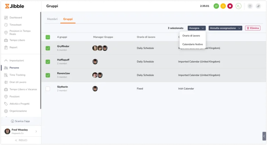
Task: Open the Hufflepuff group
Action: tap(63, 60)
